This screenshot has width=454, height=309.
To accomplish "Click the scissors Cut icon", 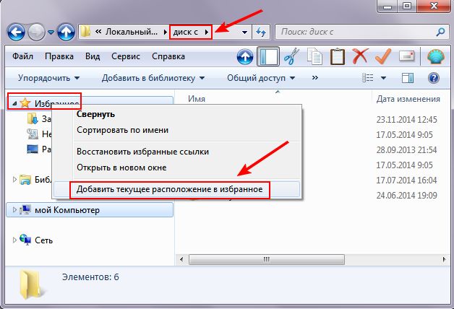I will [x=291, y=56].
